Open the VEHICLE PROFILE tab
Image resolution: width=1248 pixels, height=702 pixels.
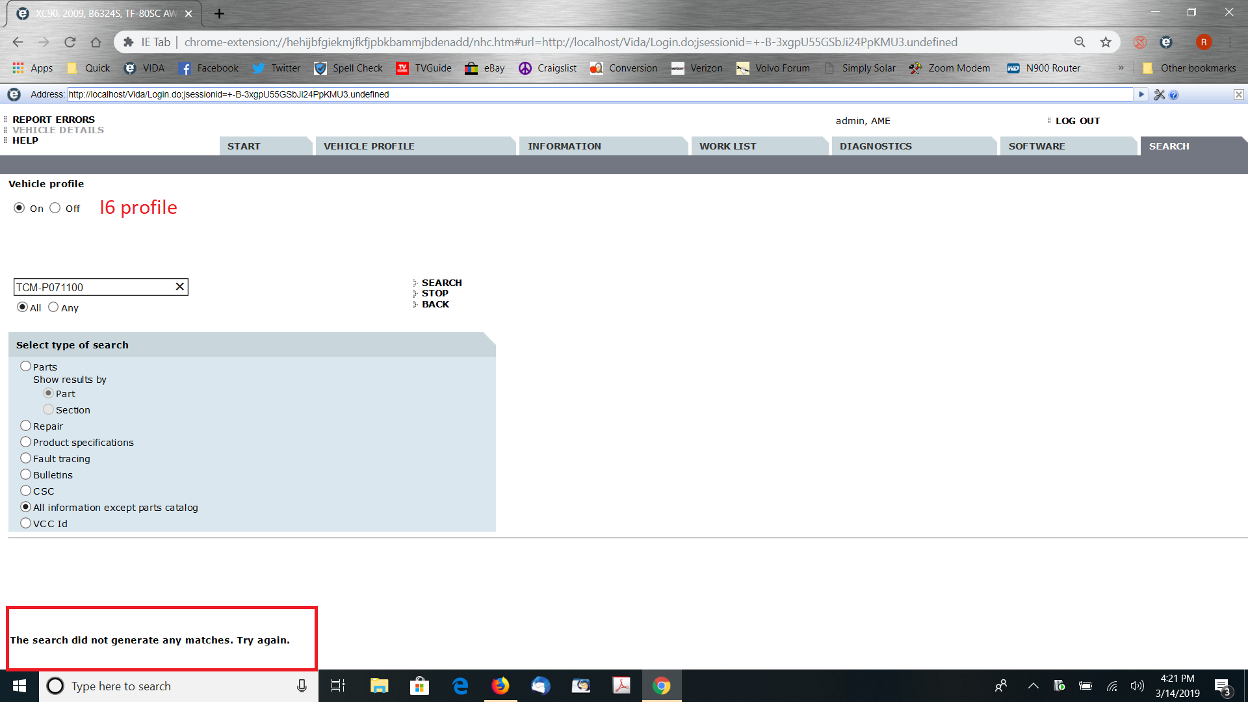coord(369,146)
